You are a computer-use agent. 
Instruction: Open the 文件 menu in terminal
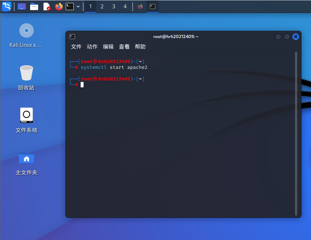(x=76, y=47)
